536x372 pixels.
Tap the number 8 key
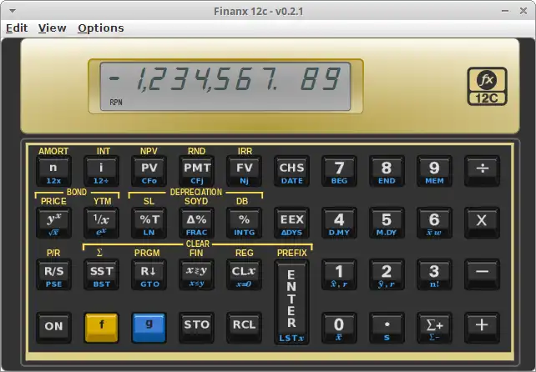pos(387,171)
